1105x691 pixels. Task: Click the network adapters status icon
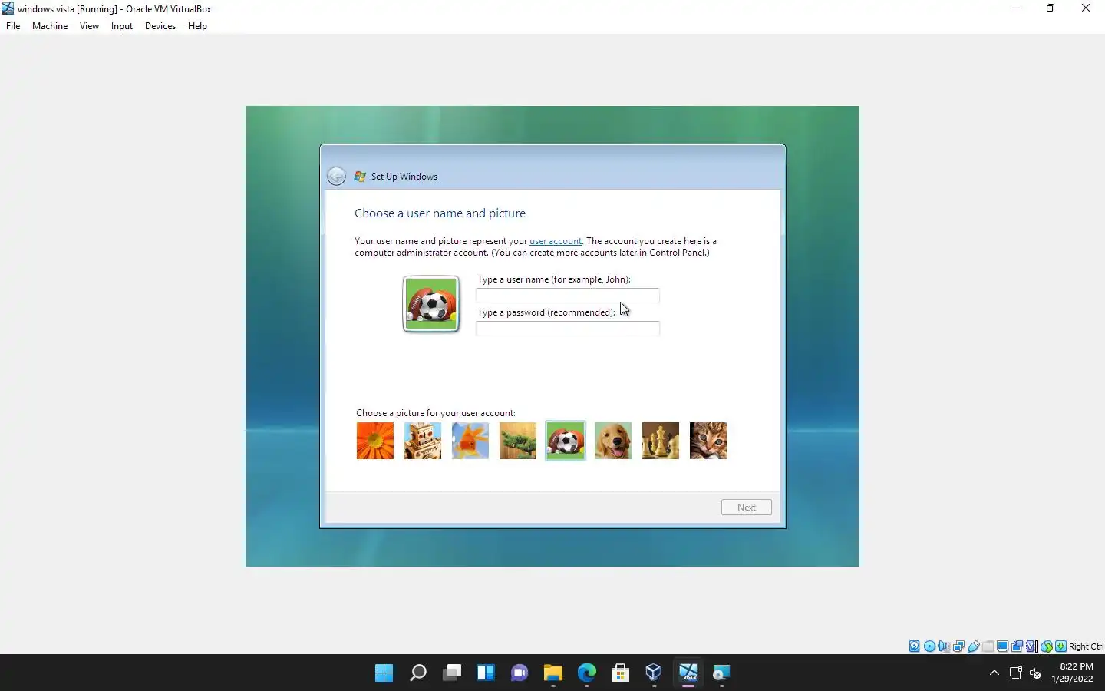click(x=958, y=646)
